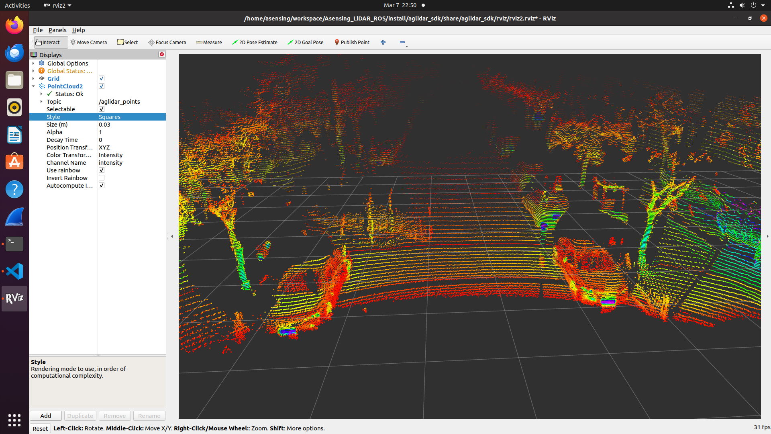
Task: Toggle the Autocompute Intensity checkbox
Action: (x=102, y=185)
